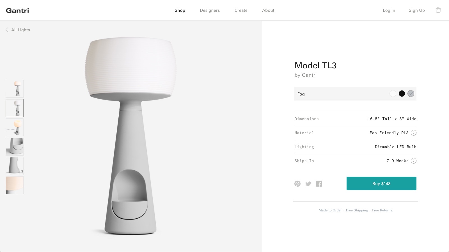Open the About page
This screenshot has height=252, width=449.
pos(268,10)
